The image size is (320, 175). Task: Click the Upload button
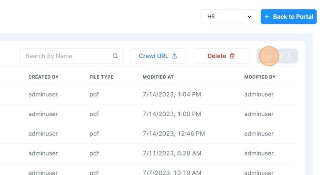[x=277, y=56]
